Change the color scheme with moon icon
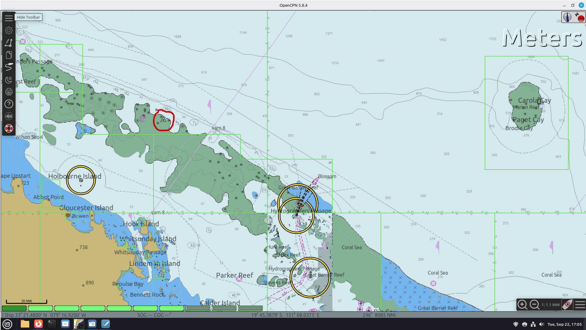586x330 pixels. tap(9, 80)
